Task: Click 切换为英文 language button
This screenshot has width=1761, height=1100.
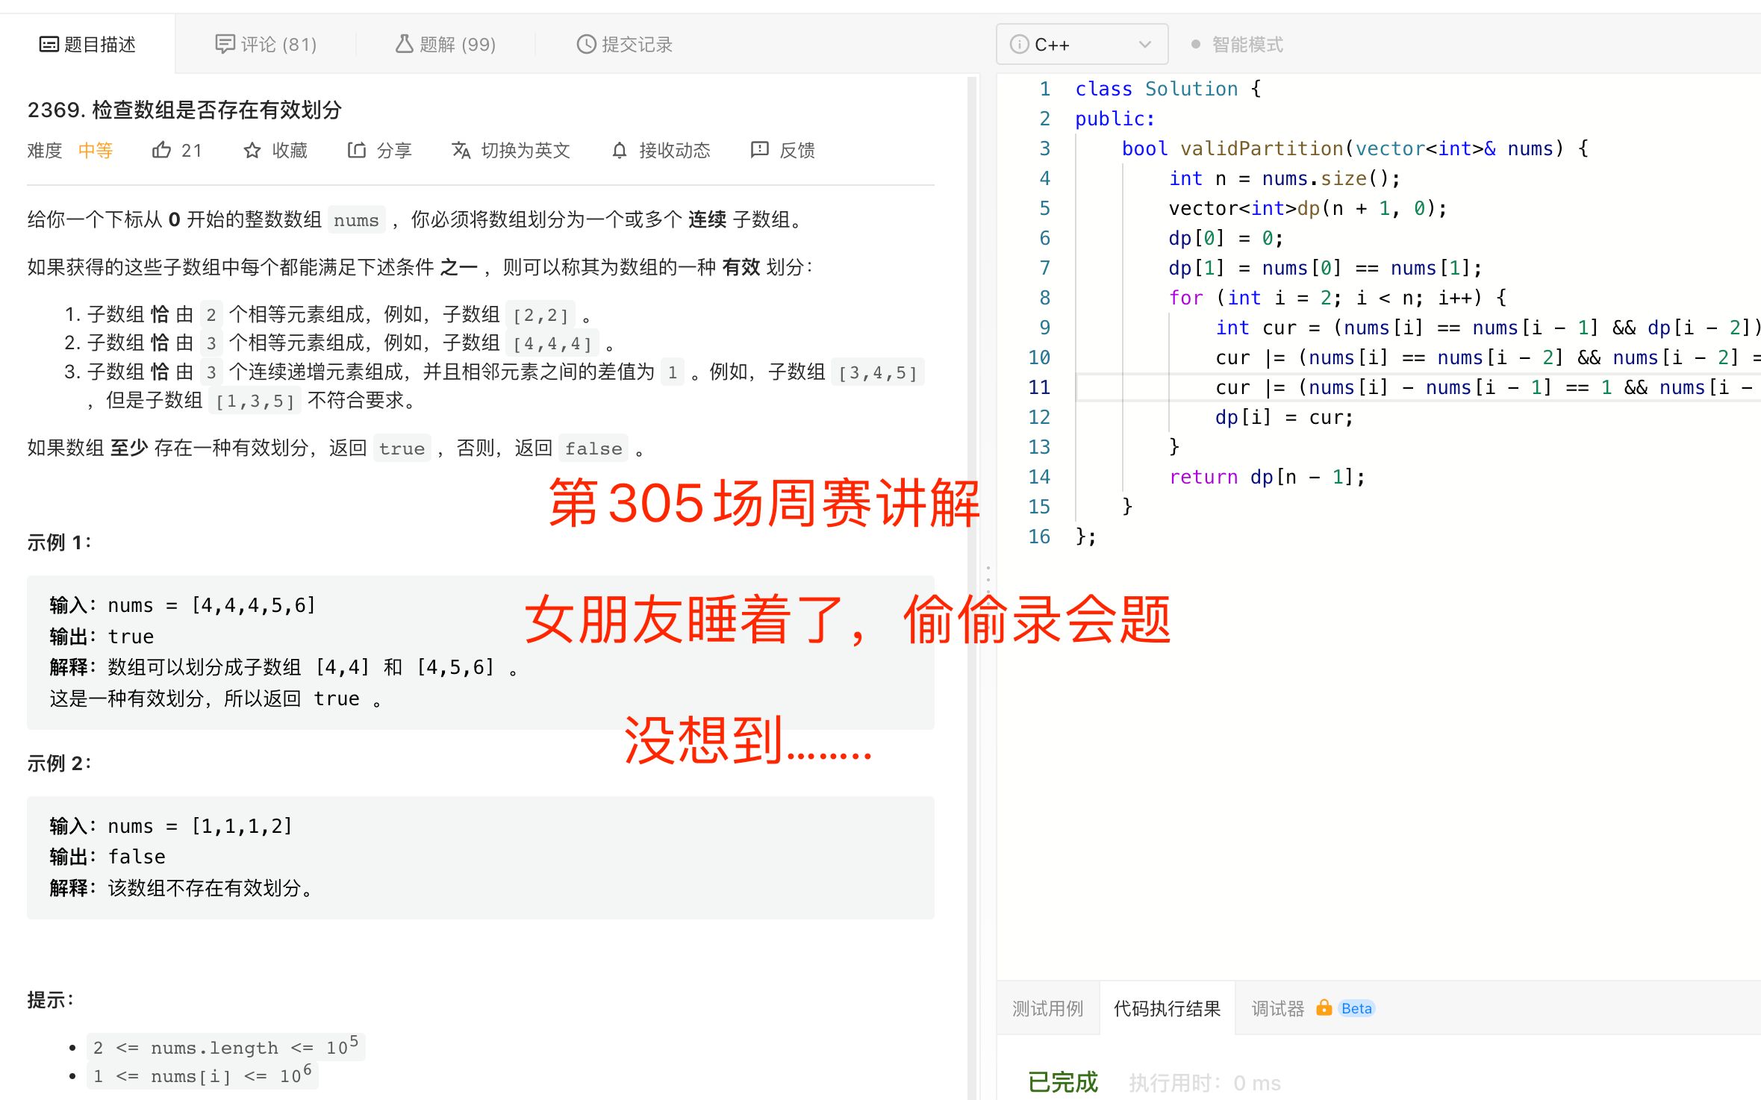Action: 511,151
